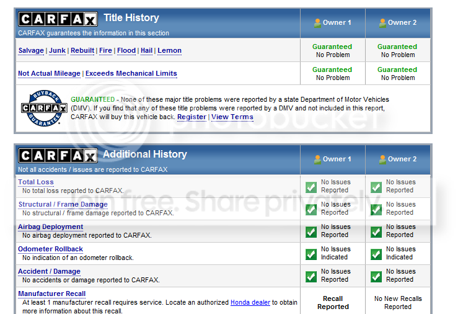Click the 'Additional History' heading
Screen dimensions: 458x314
click(x=145, y=154)
